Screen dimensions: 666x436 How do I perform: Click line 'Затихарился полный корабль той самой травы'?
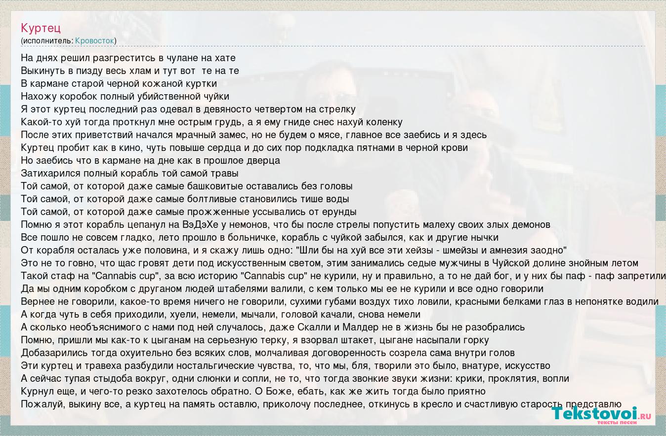pos(129,173)
